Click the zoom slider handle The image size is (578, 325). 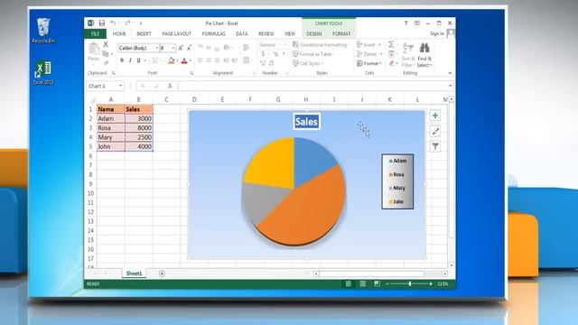point(410,283)
